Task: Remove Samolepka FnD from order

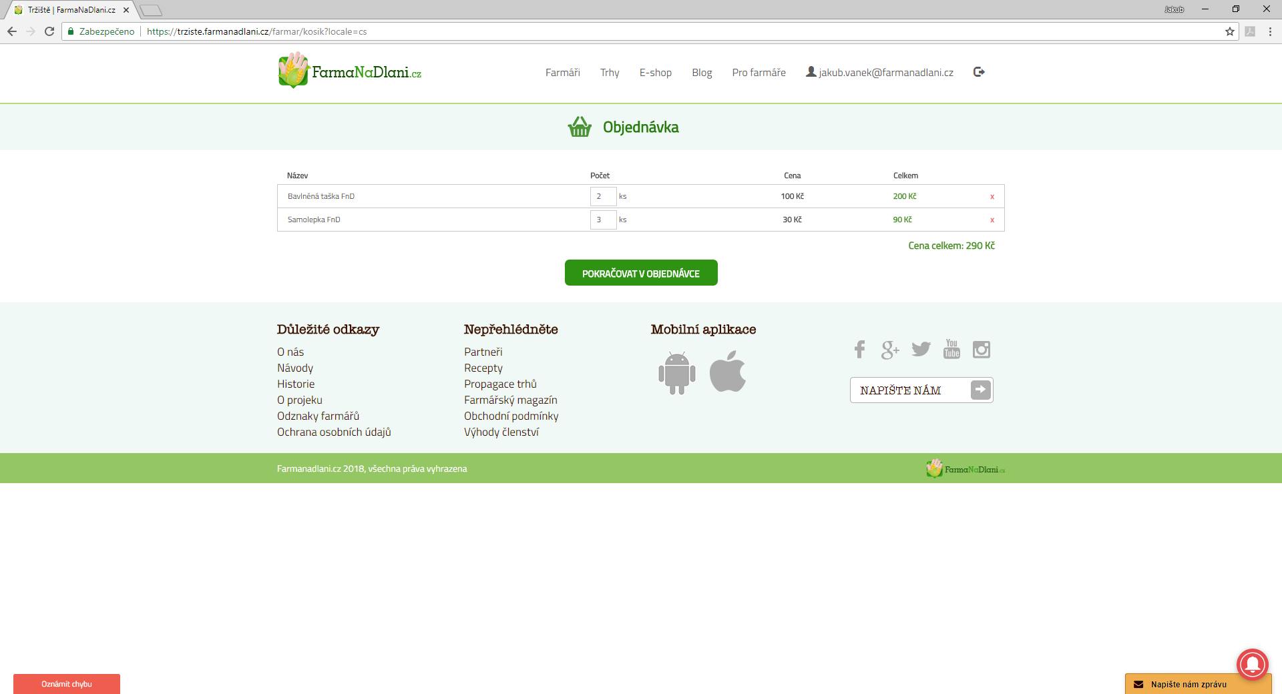Action: (992, 220)
